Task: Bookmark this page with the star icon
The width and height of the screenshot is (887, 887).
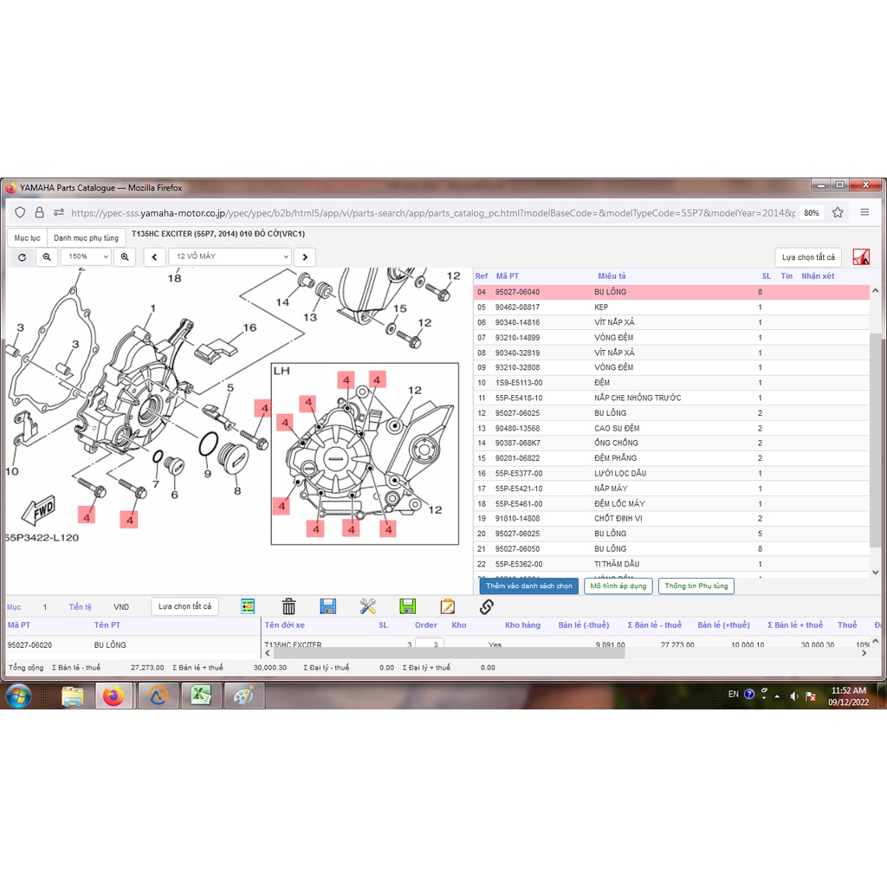Action: [838, 213]
